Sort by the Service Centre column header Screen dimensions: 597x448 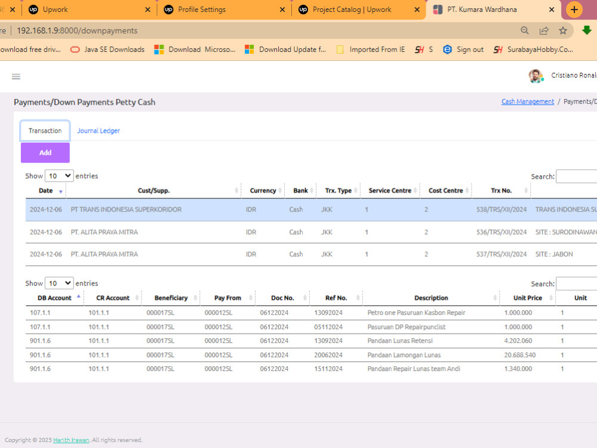390,191
